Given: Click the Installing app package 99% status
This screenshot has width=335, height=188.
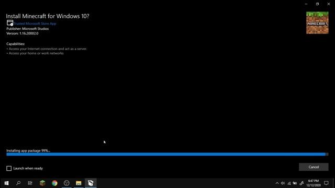Looking at the screenshot, I should click(x=28, y=150).
